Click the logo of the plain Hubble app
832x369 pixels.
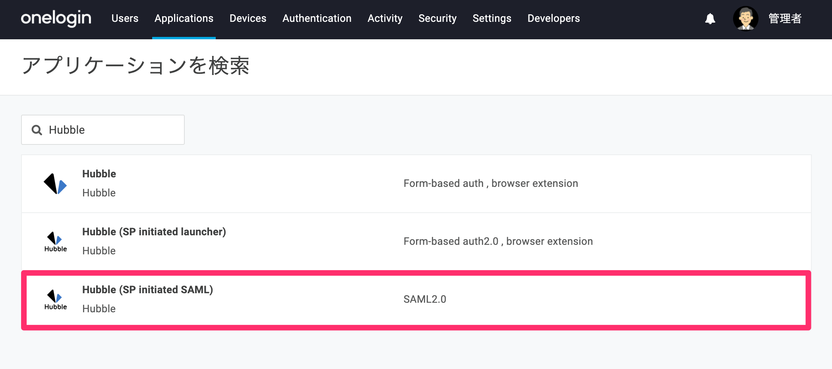55,184
